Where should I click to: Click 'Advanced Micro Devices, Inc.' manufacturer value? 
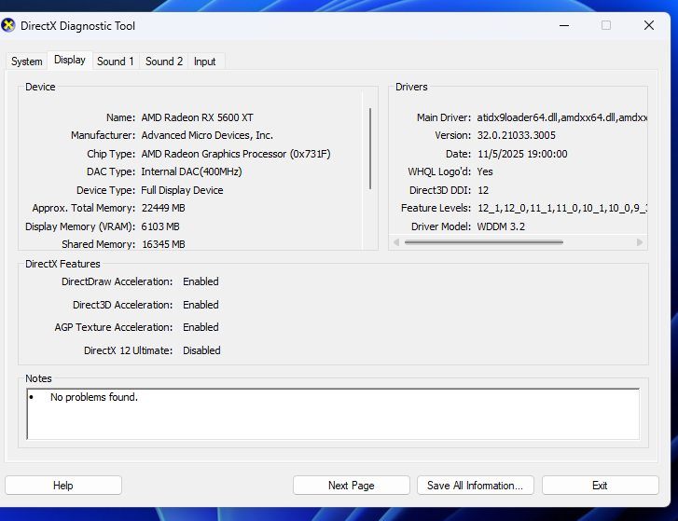[207, 135]
